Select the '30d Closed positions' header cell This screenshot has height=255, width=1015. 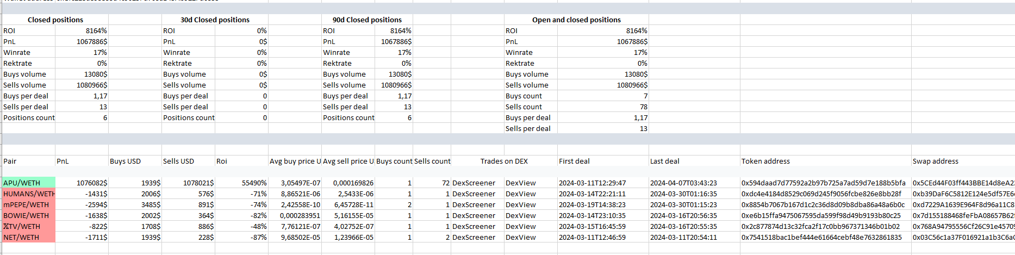215,20
